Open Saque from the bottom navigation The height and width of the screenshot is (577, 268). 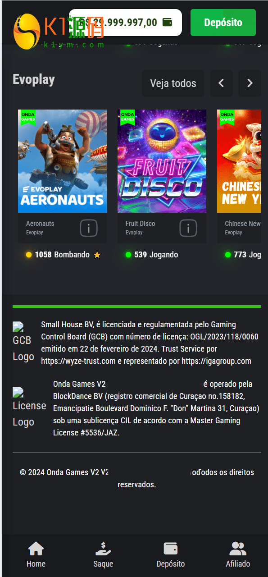tap(103, 554)
